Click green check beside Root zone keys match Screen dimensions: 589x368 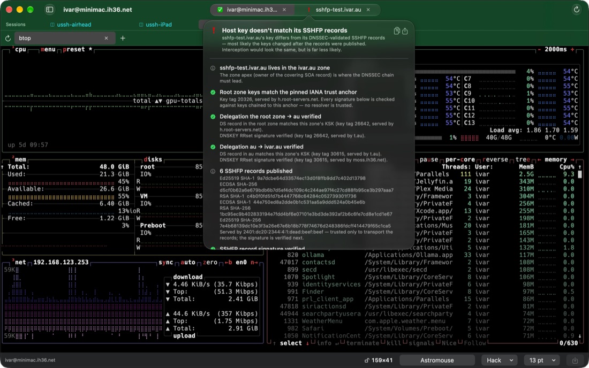click(x=213, y=93)
